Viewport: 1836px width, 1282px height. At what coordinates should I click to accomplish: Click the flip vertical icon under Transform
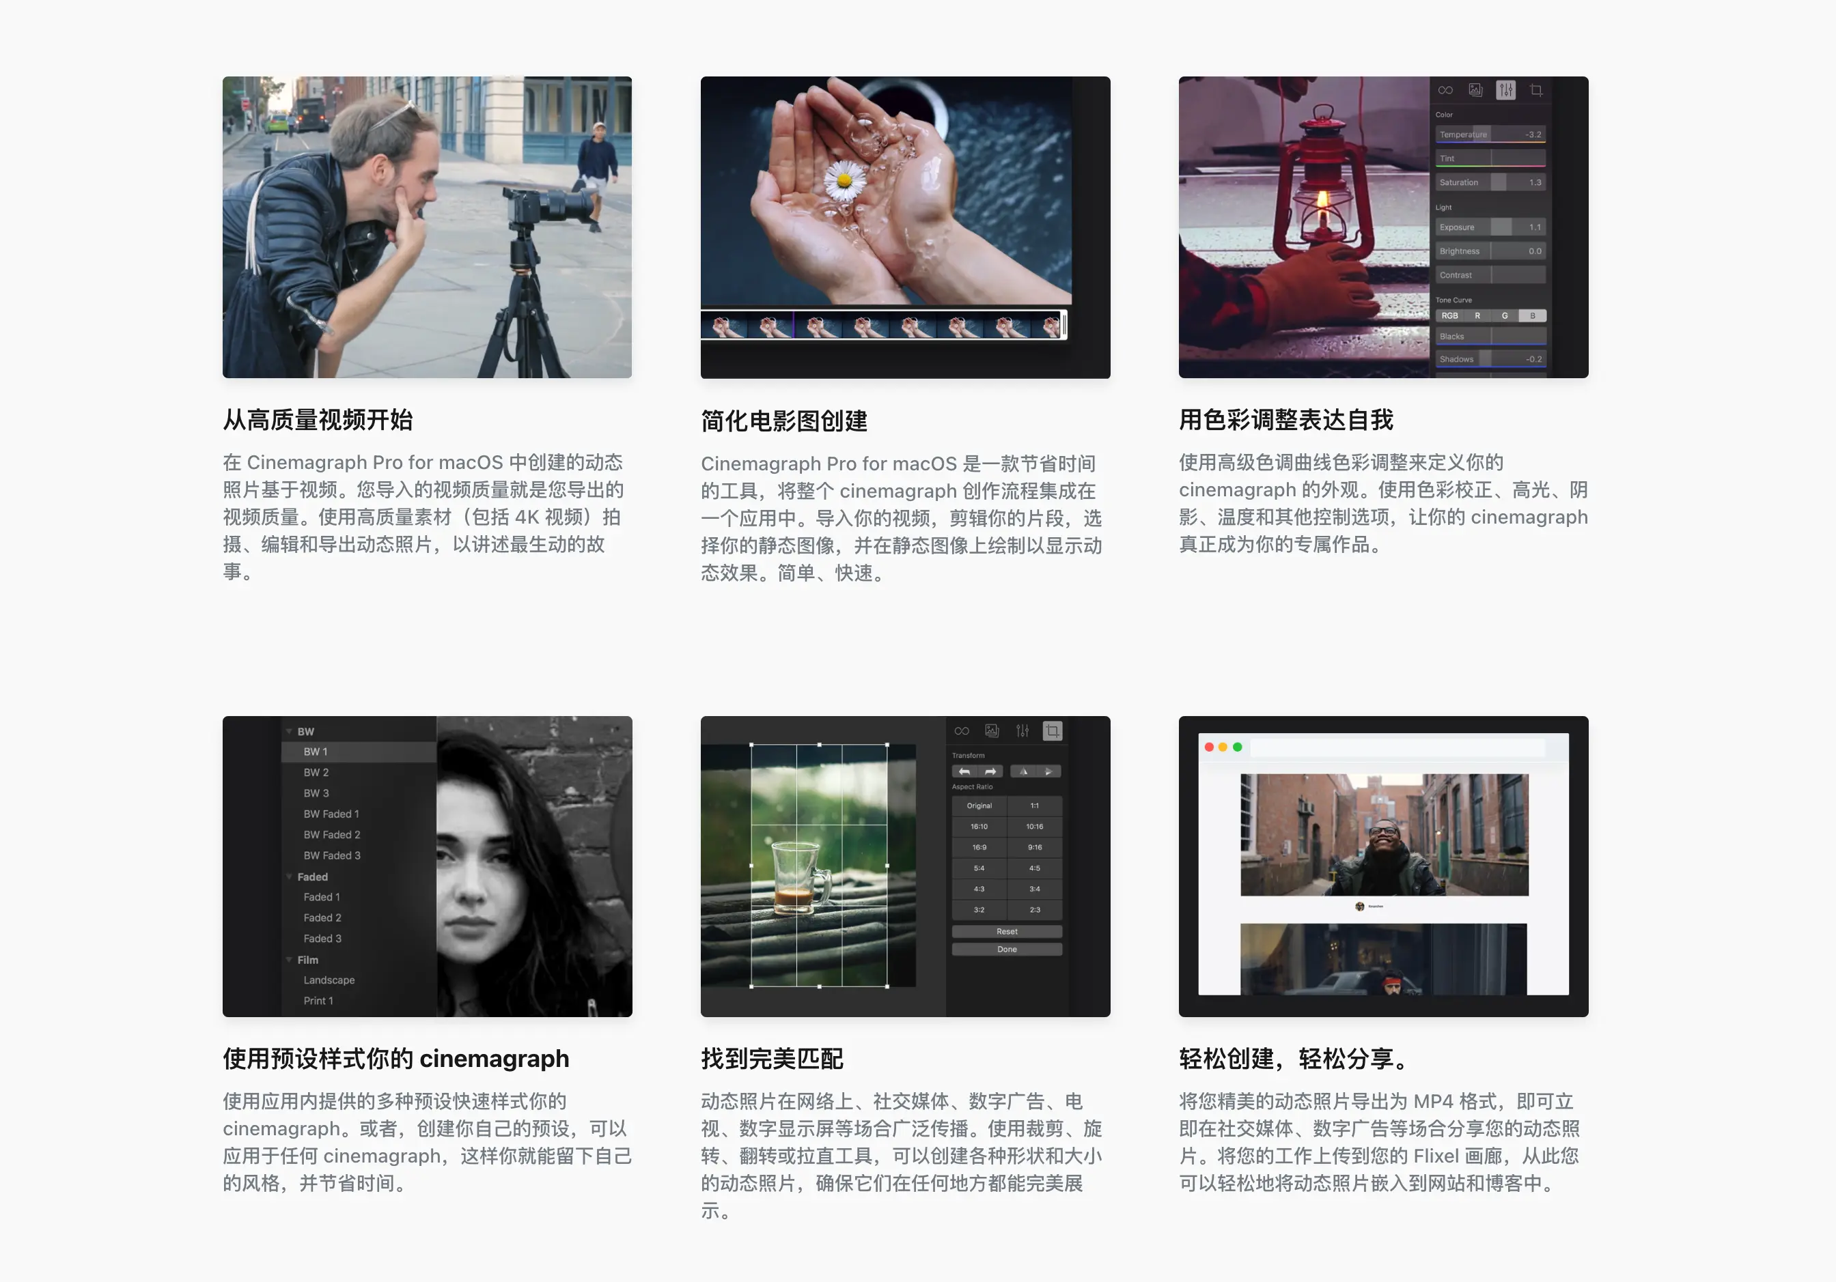pyautogui.click(x=1048, y=771)
